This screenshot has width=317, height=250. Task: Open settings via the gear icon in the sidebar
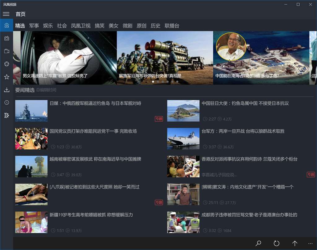7,115
